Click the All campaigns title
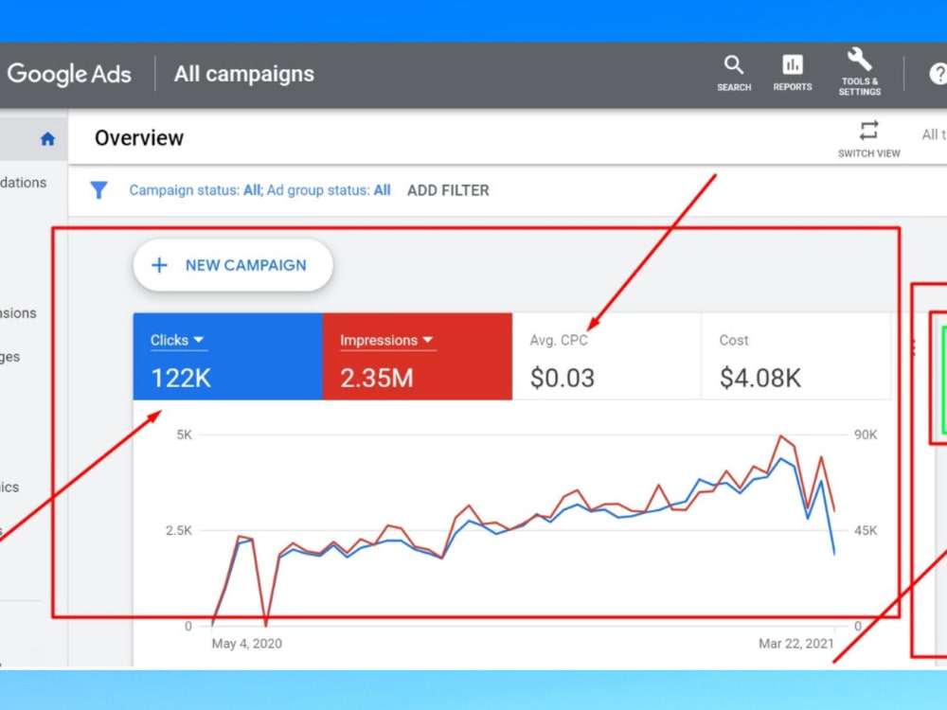This screenshot has width=947, height=710. coord(244,74)
